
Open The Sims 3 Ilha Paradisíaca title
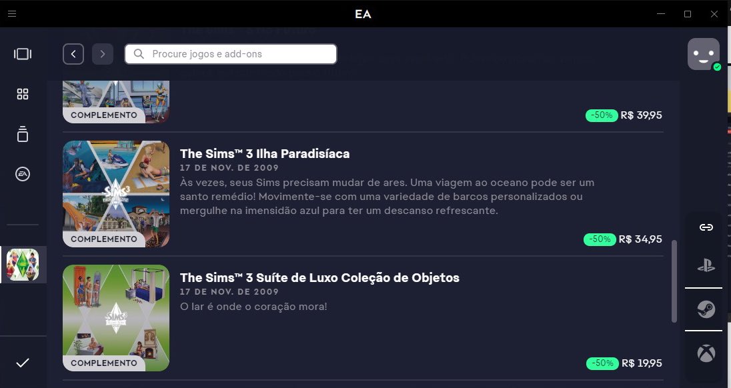click(265, 154)
